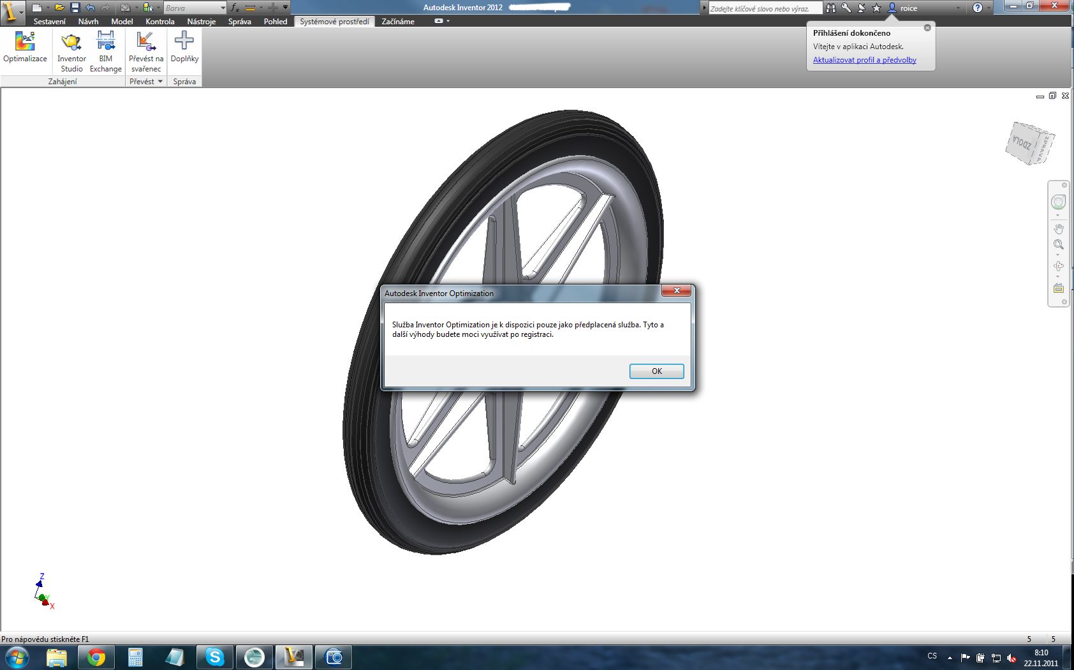This screenshot has height=670, width=1074.
Task: Click the search keyword input field
Action: [765, 8]
